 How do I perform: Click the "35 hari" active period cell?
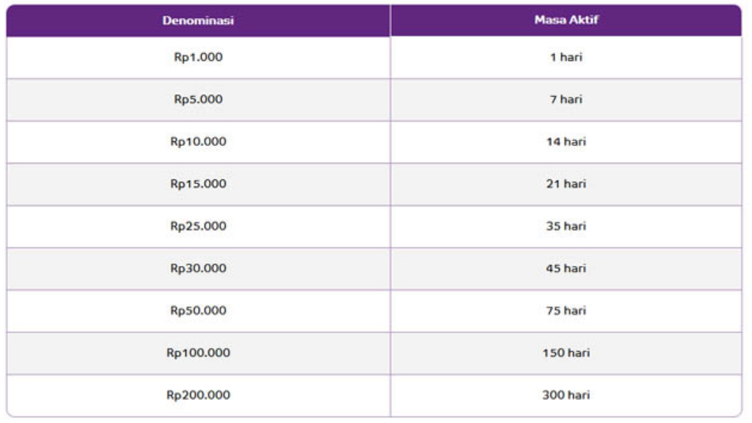pos(566,226)
